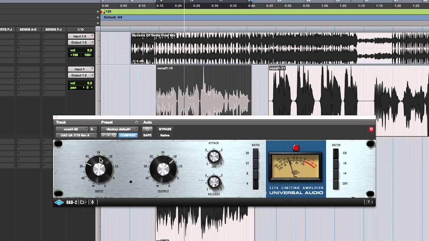The image size is (429, 241).
Task: Click the ATTACK knob
Action: (214, 156)
